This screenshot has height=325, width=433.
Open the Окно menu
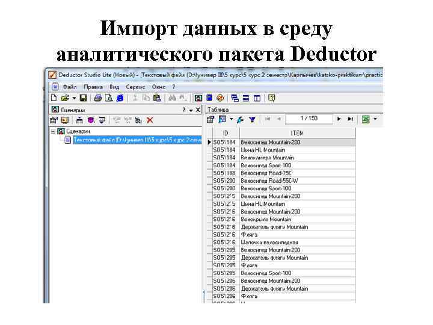coord(159,87)
